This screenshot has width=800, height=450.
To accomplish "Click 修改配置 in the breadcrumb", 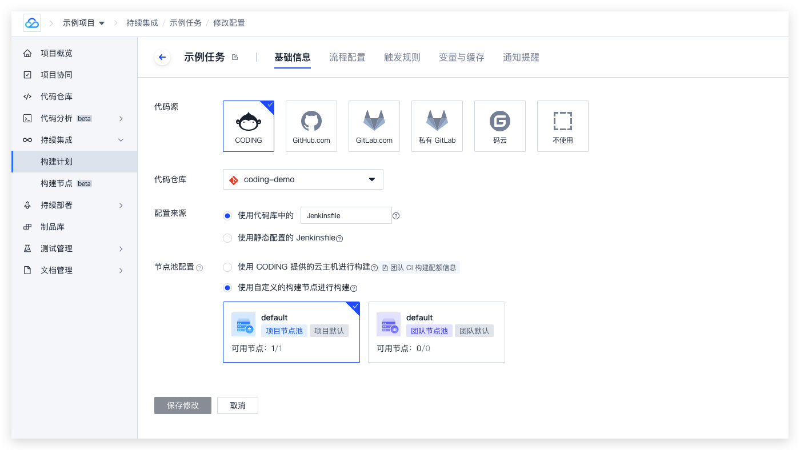I will [229, 23].
